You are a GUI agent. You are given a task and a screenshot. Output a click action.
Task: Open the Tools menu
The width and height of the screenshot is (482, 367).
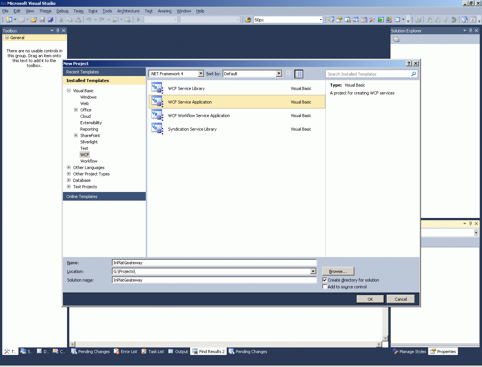click(107, 11)
